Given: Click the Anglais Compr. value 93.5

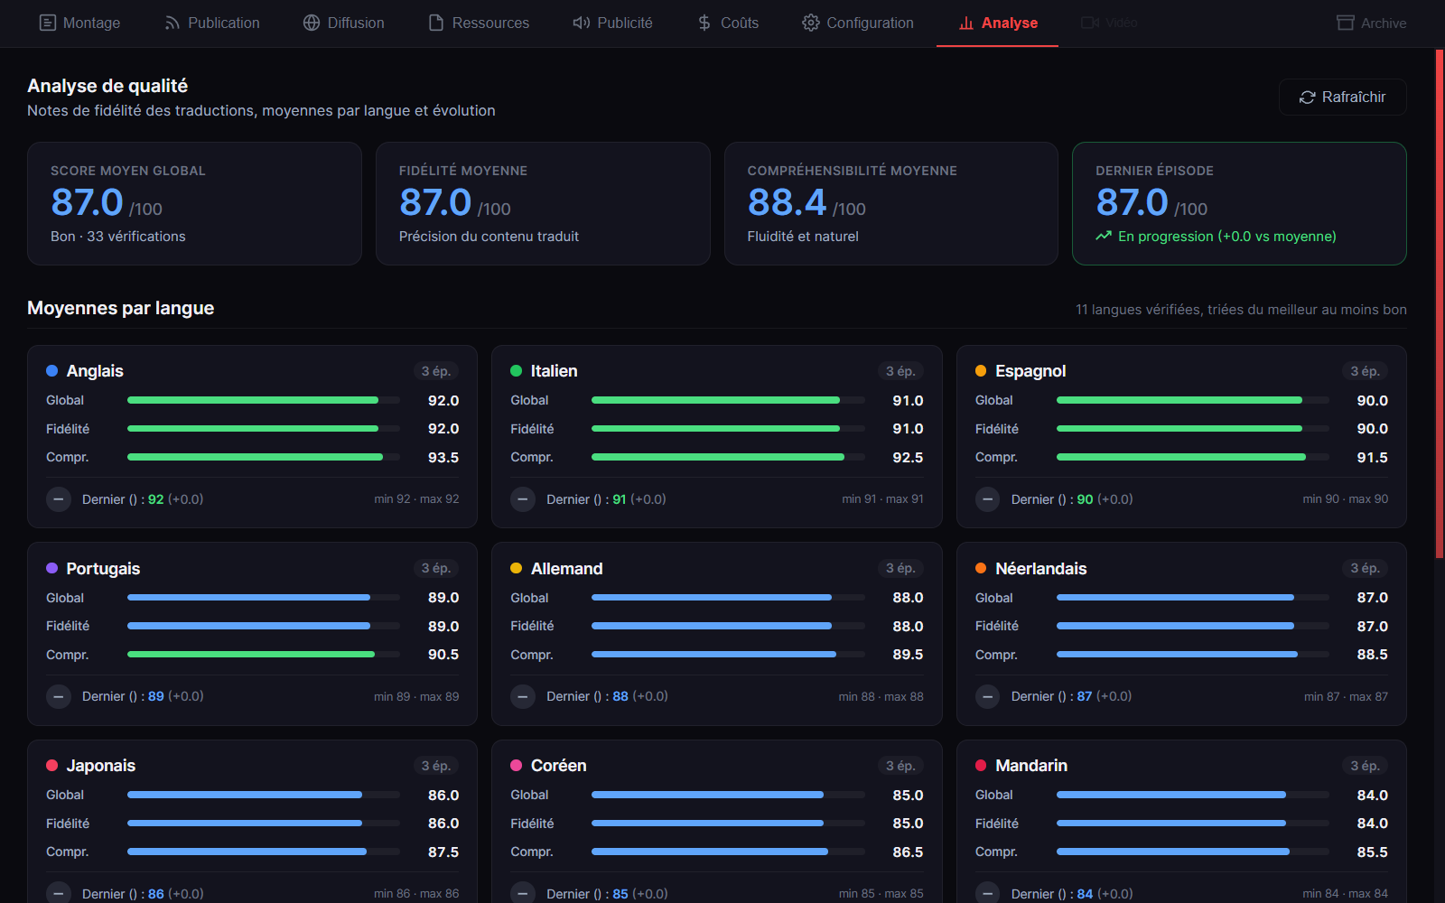Looking at the screenshot, I should pos(443,458).
